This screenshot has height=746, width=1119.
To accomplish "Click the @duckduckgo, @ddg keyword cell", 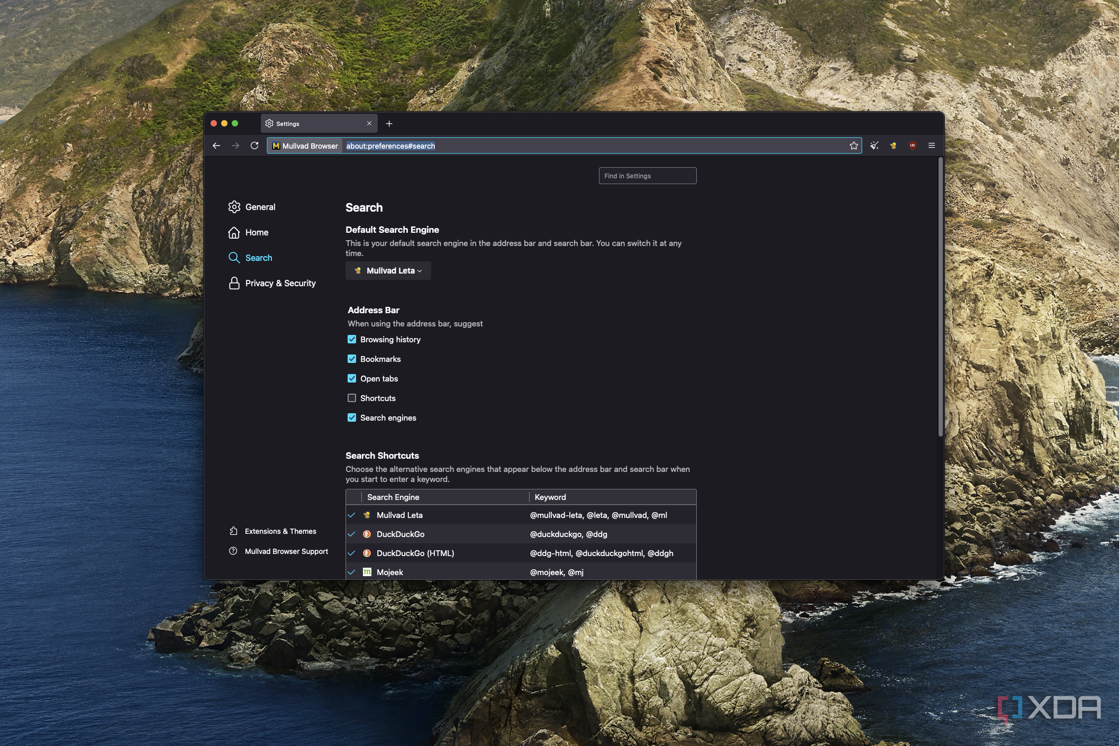I will click(569, 534).
